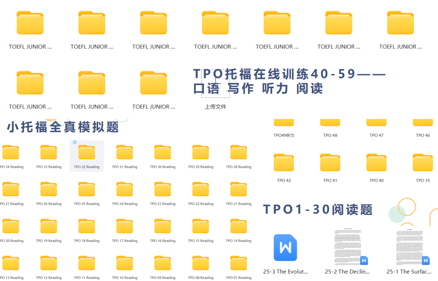438x281 pixels.
Task: Open the 25-3 The Evolut... document
Action: point(285,248)
